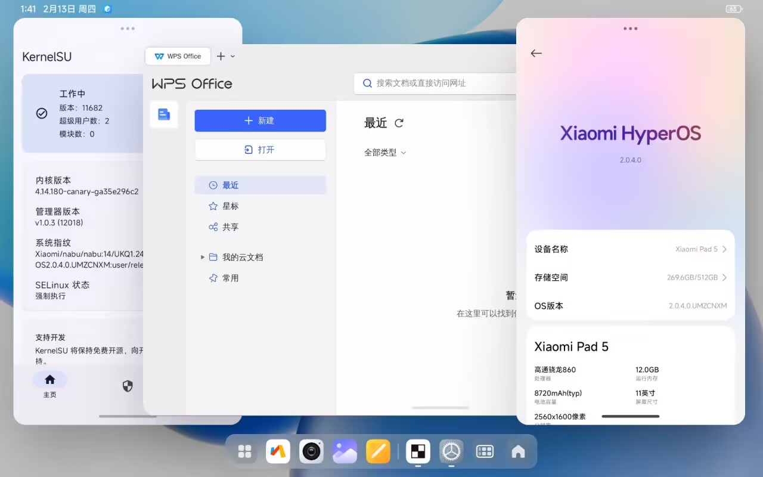
Task: Tap the 系统指纹 label in KernelSU
Action: pyautogui.click(x=53, y=243)
